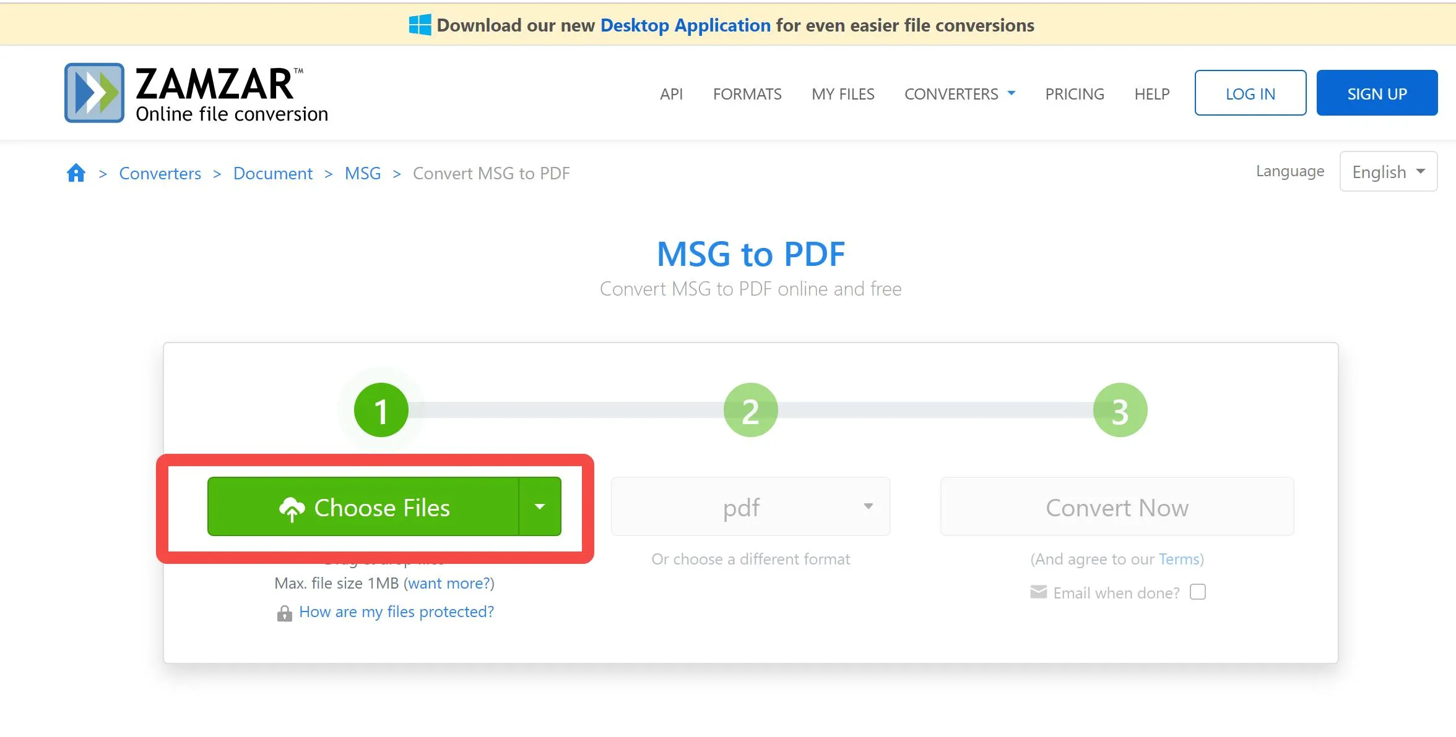1456x737 pixels.
Task: Click the home breadcrumb icon
Action: (x=76, y=173)
